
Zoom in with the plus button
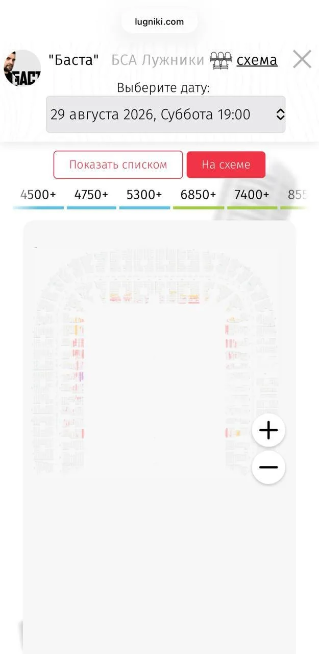tap(268, 431)
